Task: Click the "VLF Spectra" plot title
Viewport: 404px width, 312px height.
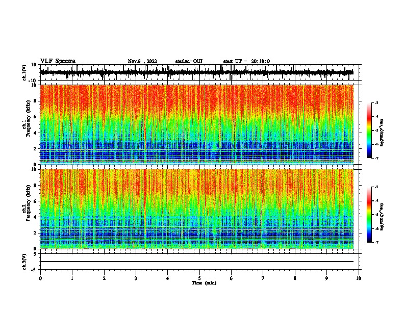Action: coord(58,61)
